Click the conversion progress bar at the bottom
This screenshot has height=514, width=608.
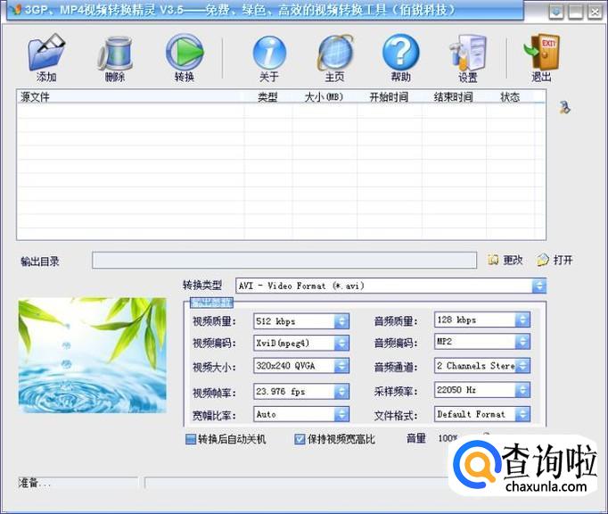[x=297, y=483]
